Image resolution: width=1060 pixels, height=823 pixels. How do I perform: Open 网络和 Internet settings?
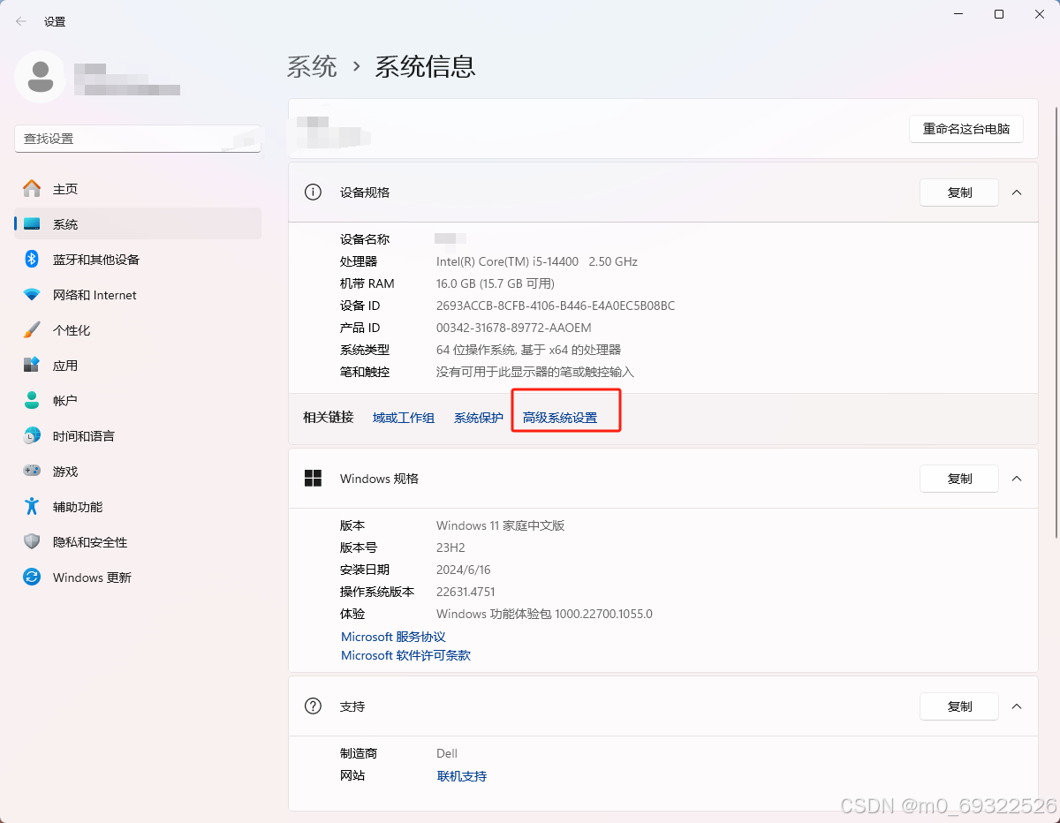coord(138,295)
